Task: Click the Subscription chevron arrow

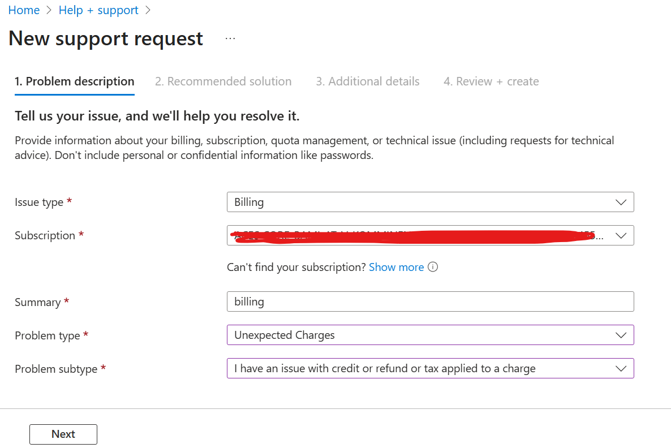Action: [x=621, y=235]
